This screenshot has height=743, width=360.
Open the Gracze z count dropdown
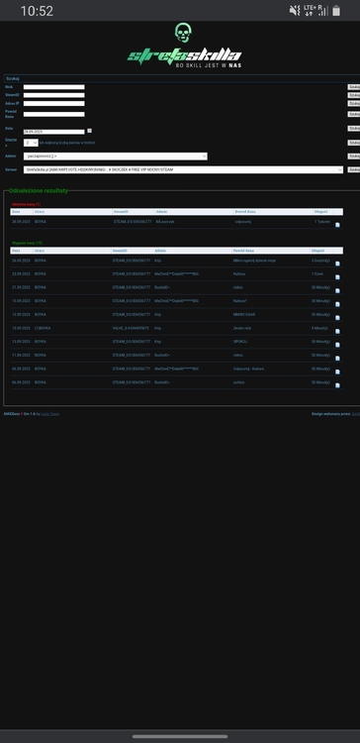click(31, 143)
